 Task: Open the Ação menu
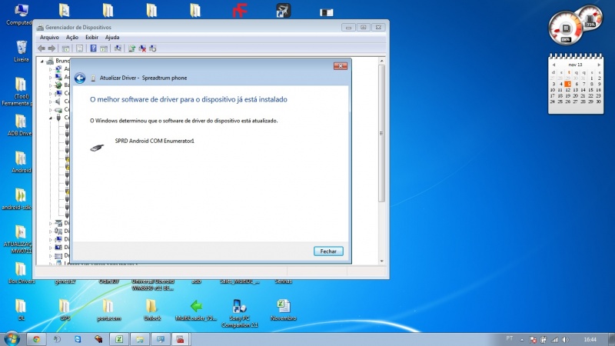click(72, 37)
